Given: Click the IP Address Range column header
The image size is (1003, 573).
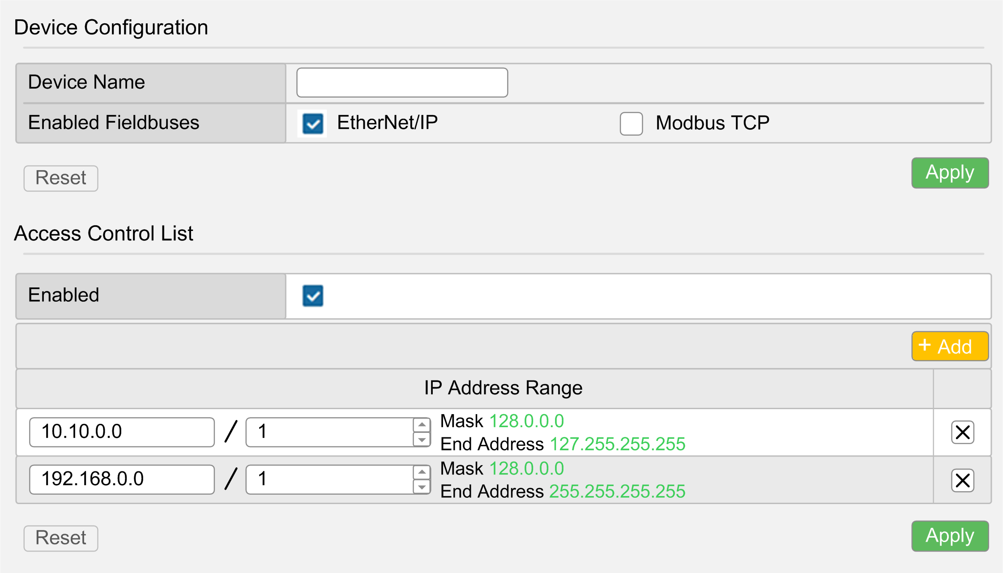Looking at the screenshot, I should coord(503,388).
